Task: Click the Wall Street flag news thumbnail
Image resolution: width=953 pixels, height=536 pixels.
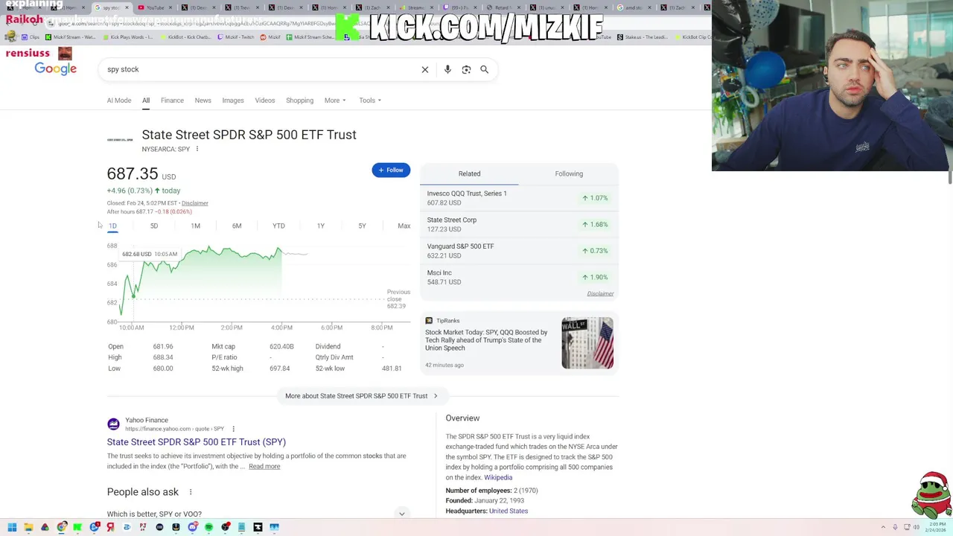Action: (x=587, y=343)
